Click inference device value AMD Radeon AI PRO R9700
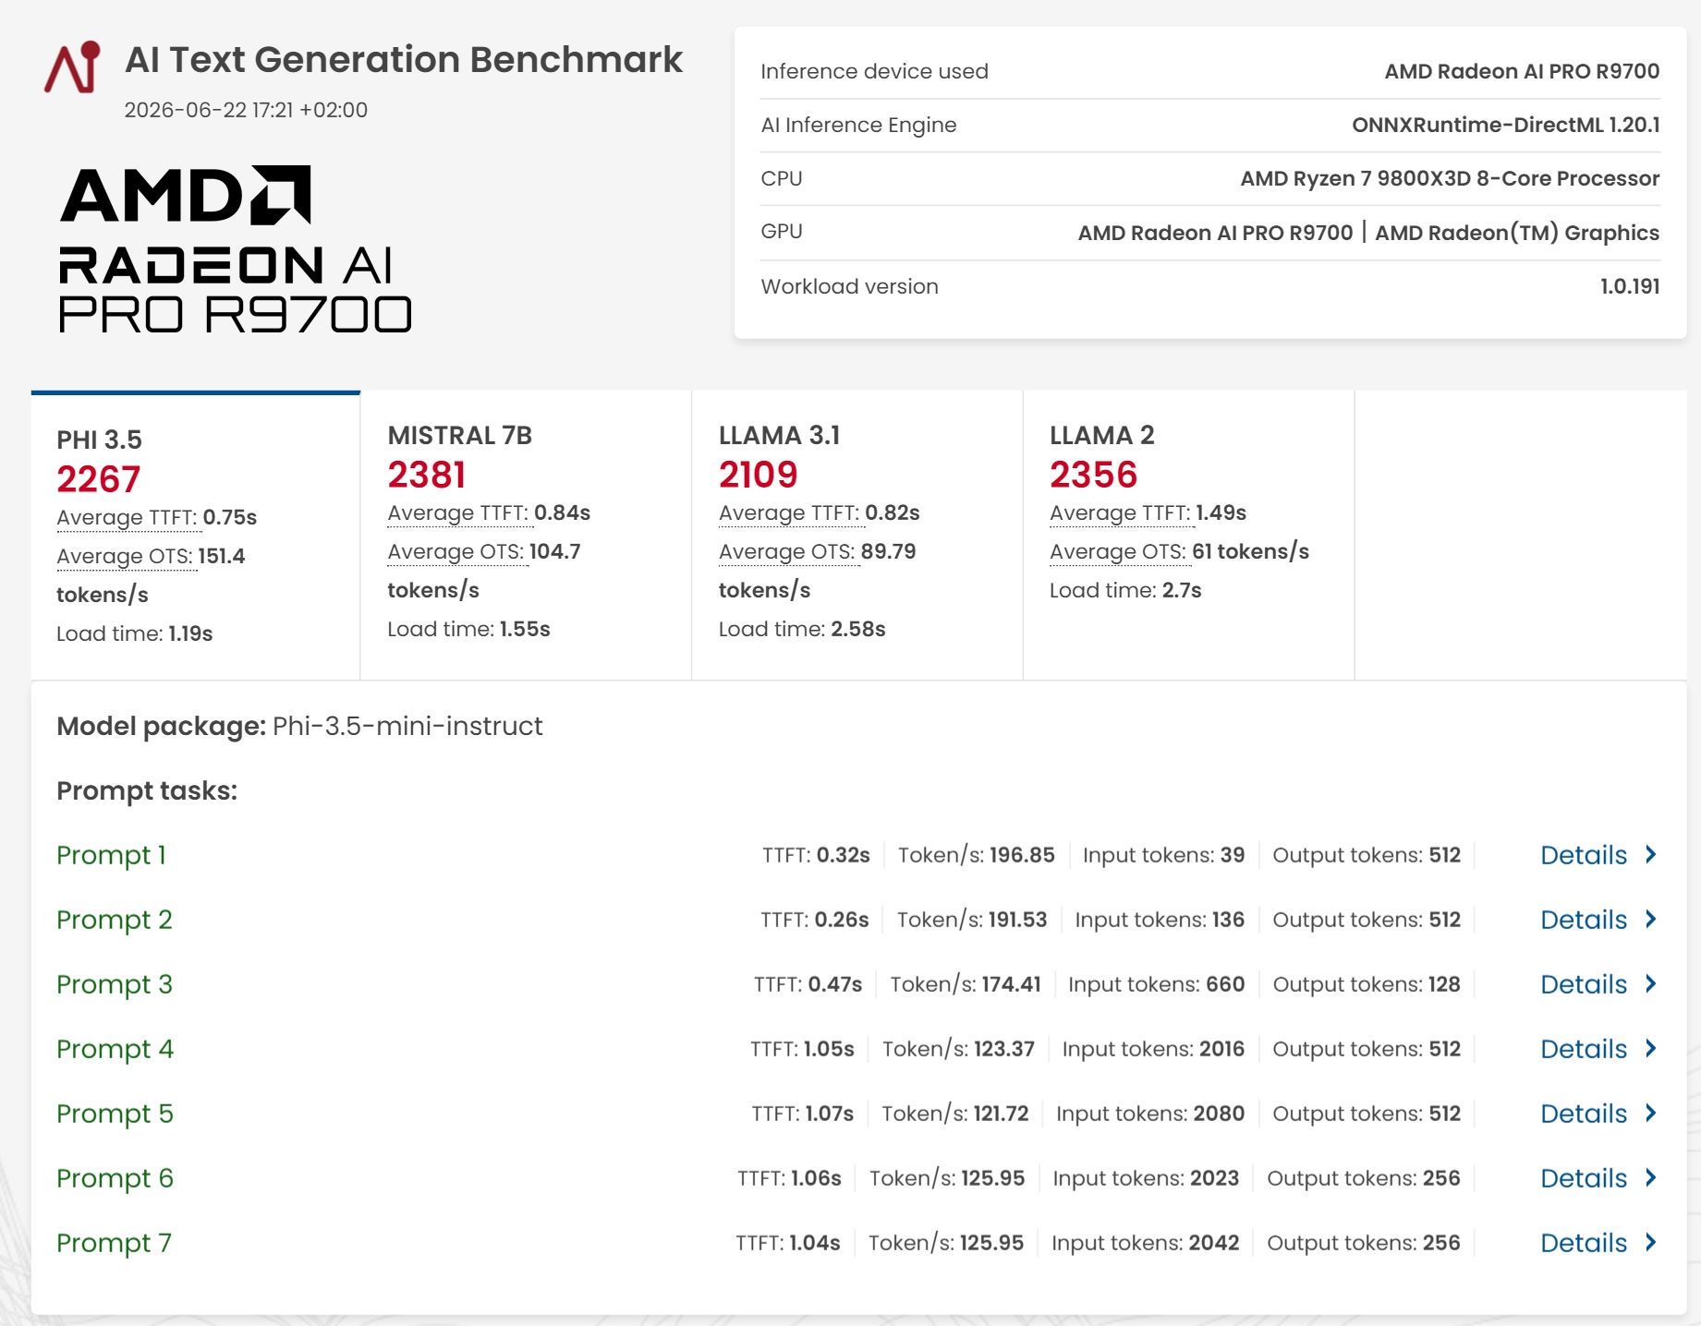Screen dimensions: 1701x1326 [x=1522, y=71]
